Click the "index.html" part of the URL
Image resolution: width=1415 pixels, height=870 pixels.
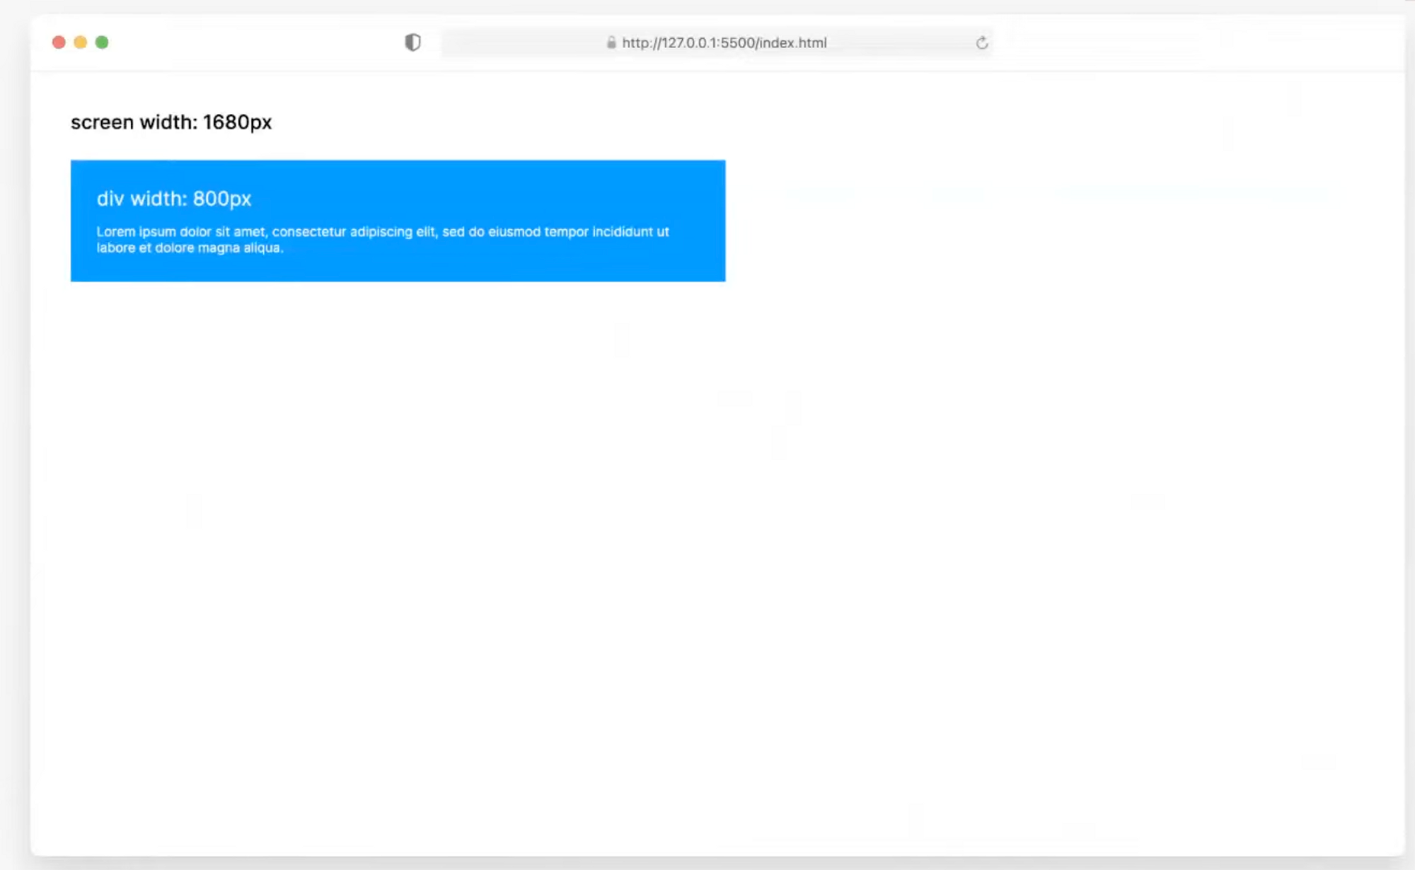(x=792, y=43)
